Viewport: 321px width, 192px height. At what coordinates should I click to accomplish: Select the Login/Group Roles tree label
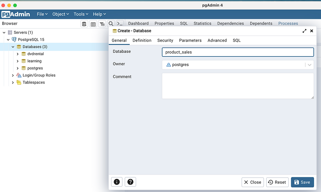39,75
